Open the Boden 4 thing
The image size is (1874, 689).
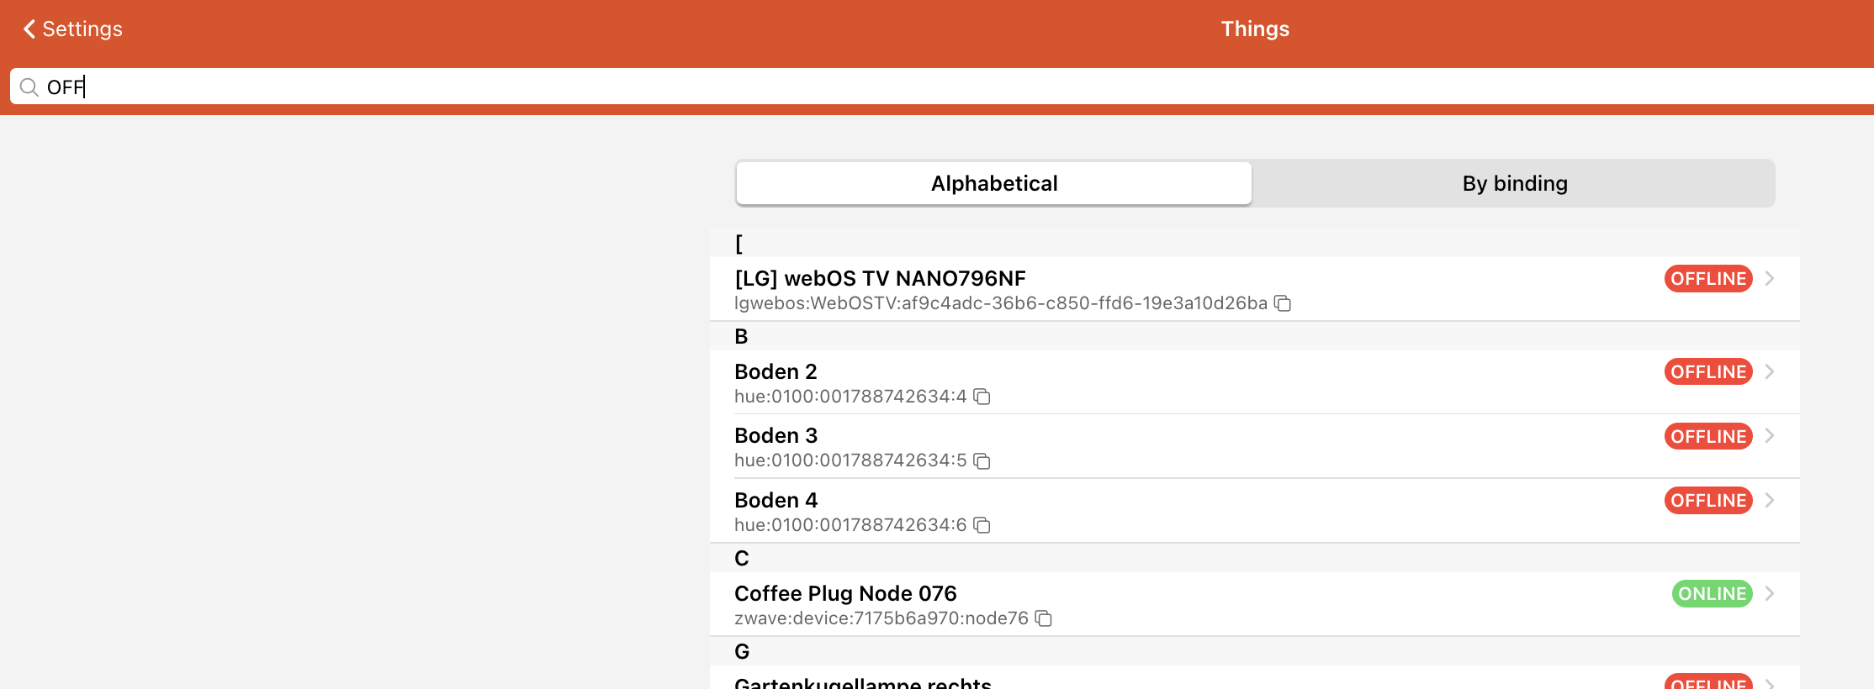776,501
